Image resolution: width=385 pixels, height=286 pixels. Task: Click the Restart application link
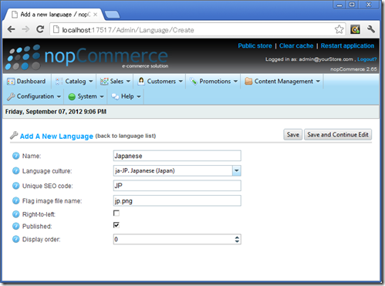tap(347, 46)
